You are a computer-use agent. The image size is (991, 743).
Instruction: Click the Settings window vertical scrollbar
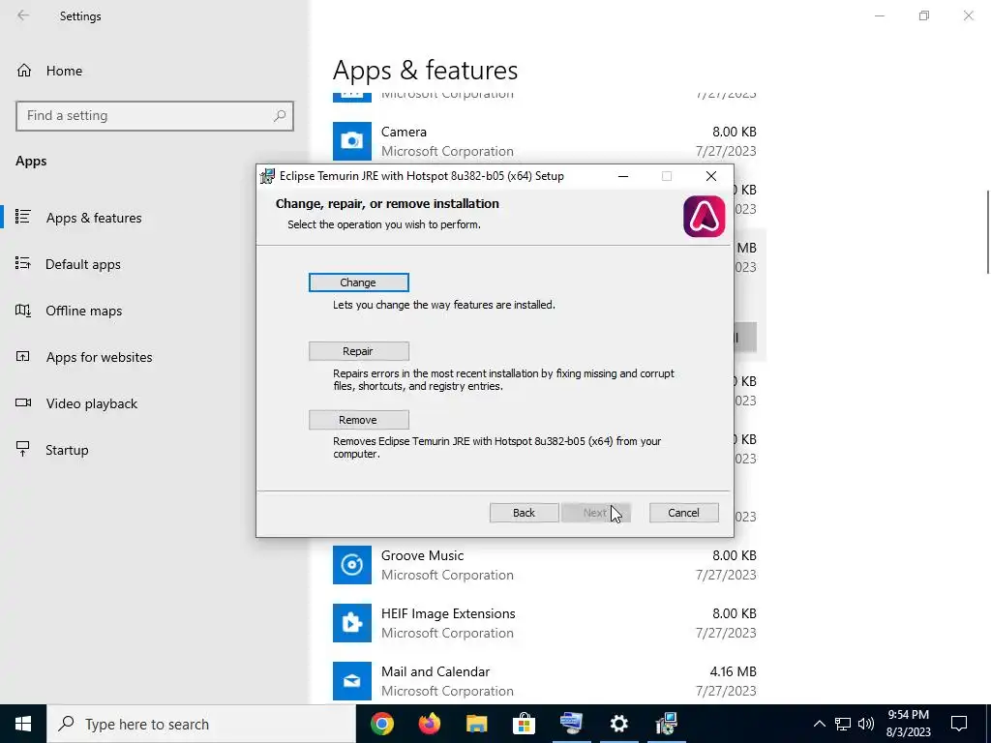(x=988, y=232)
